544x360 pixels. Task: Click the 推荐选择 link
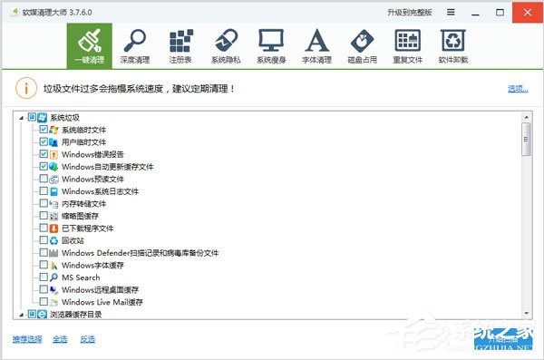27,339
